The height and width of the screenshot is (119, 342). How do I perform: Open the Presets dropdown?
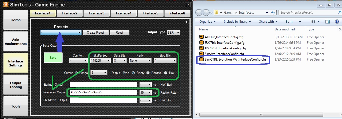61,33
